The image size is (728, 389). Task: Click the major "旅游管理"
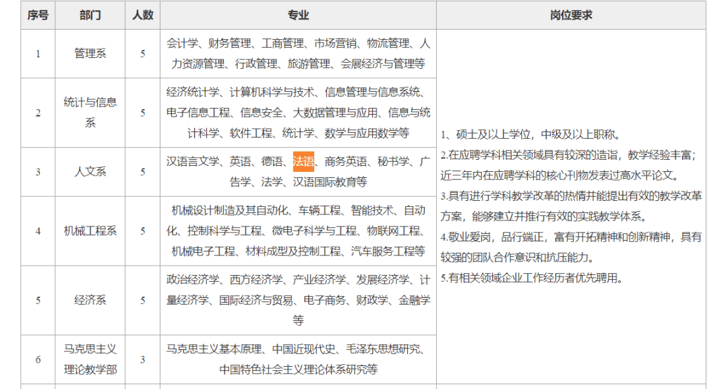point(309,64)
